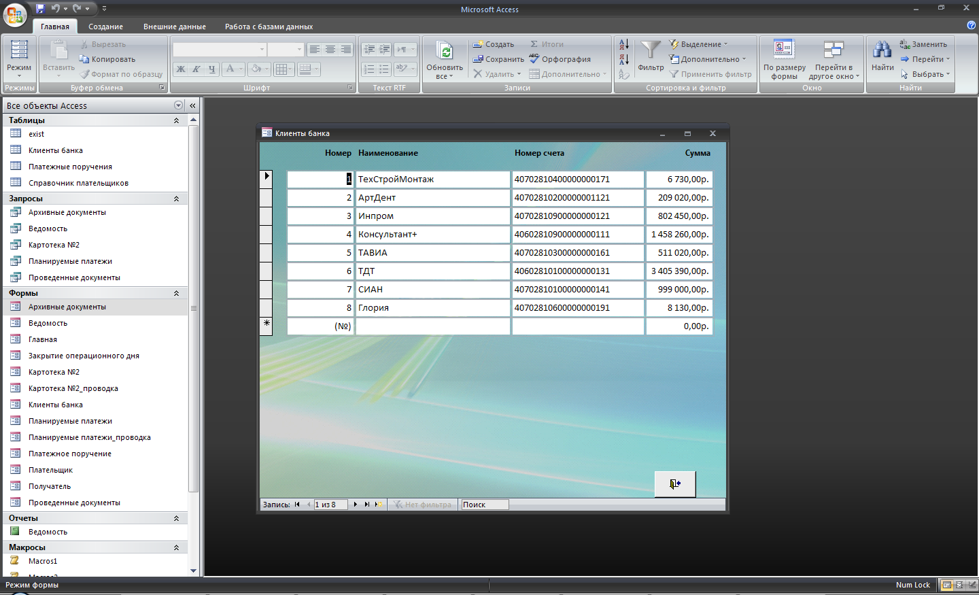
Task: Open the Access help icon
Action: (x=971, y=25)
